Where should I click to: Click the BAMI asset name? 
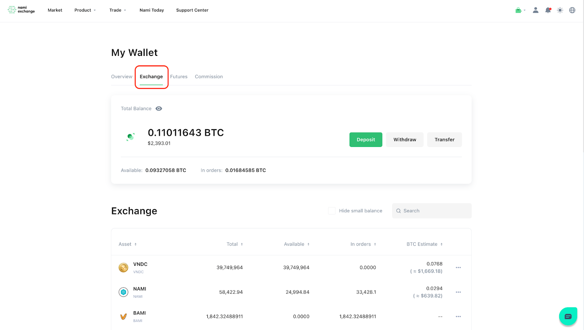[139, 313]
